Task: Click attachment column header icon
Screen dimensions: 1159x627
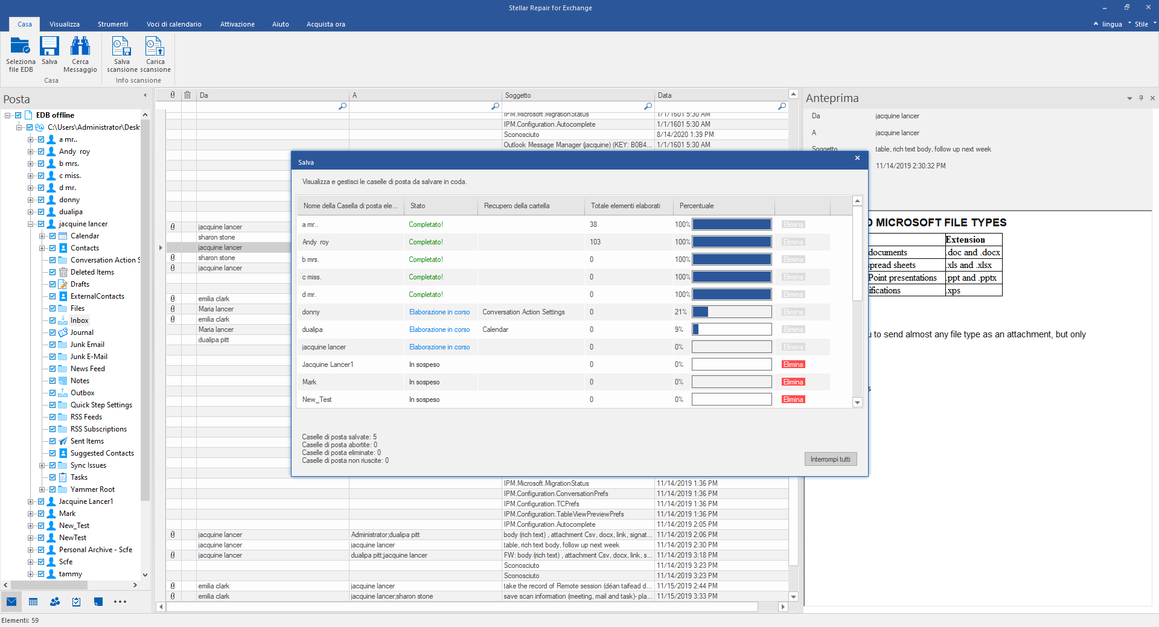Action: tap(173, 95)
